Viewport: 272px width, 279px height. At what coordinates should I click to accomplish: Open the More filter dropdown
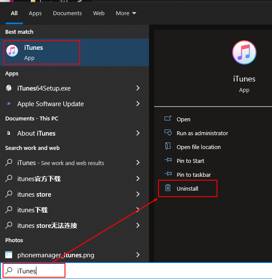pyautogui.click(x=126, y=13)
